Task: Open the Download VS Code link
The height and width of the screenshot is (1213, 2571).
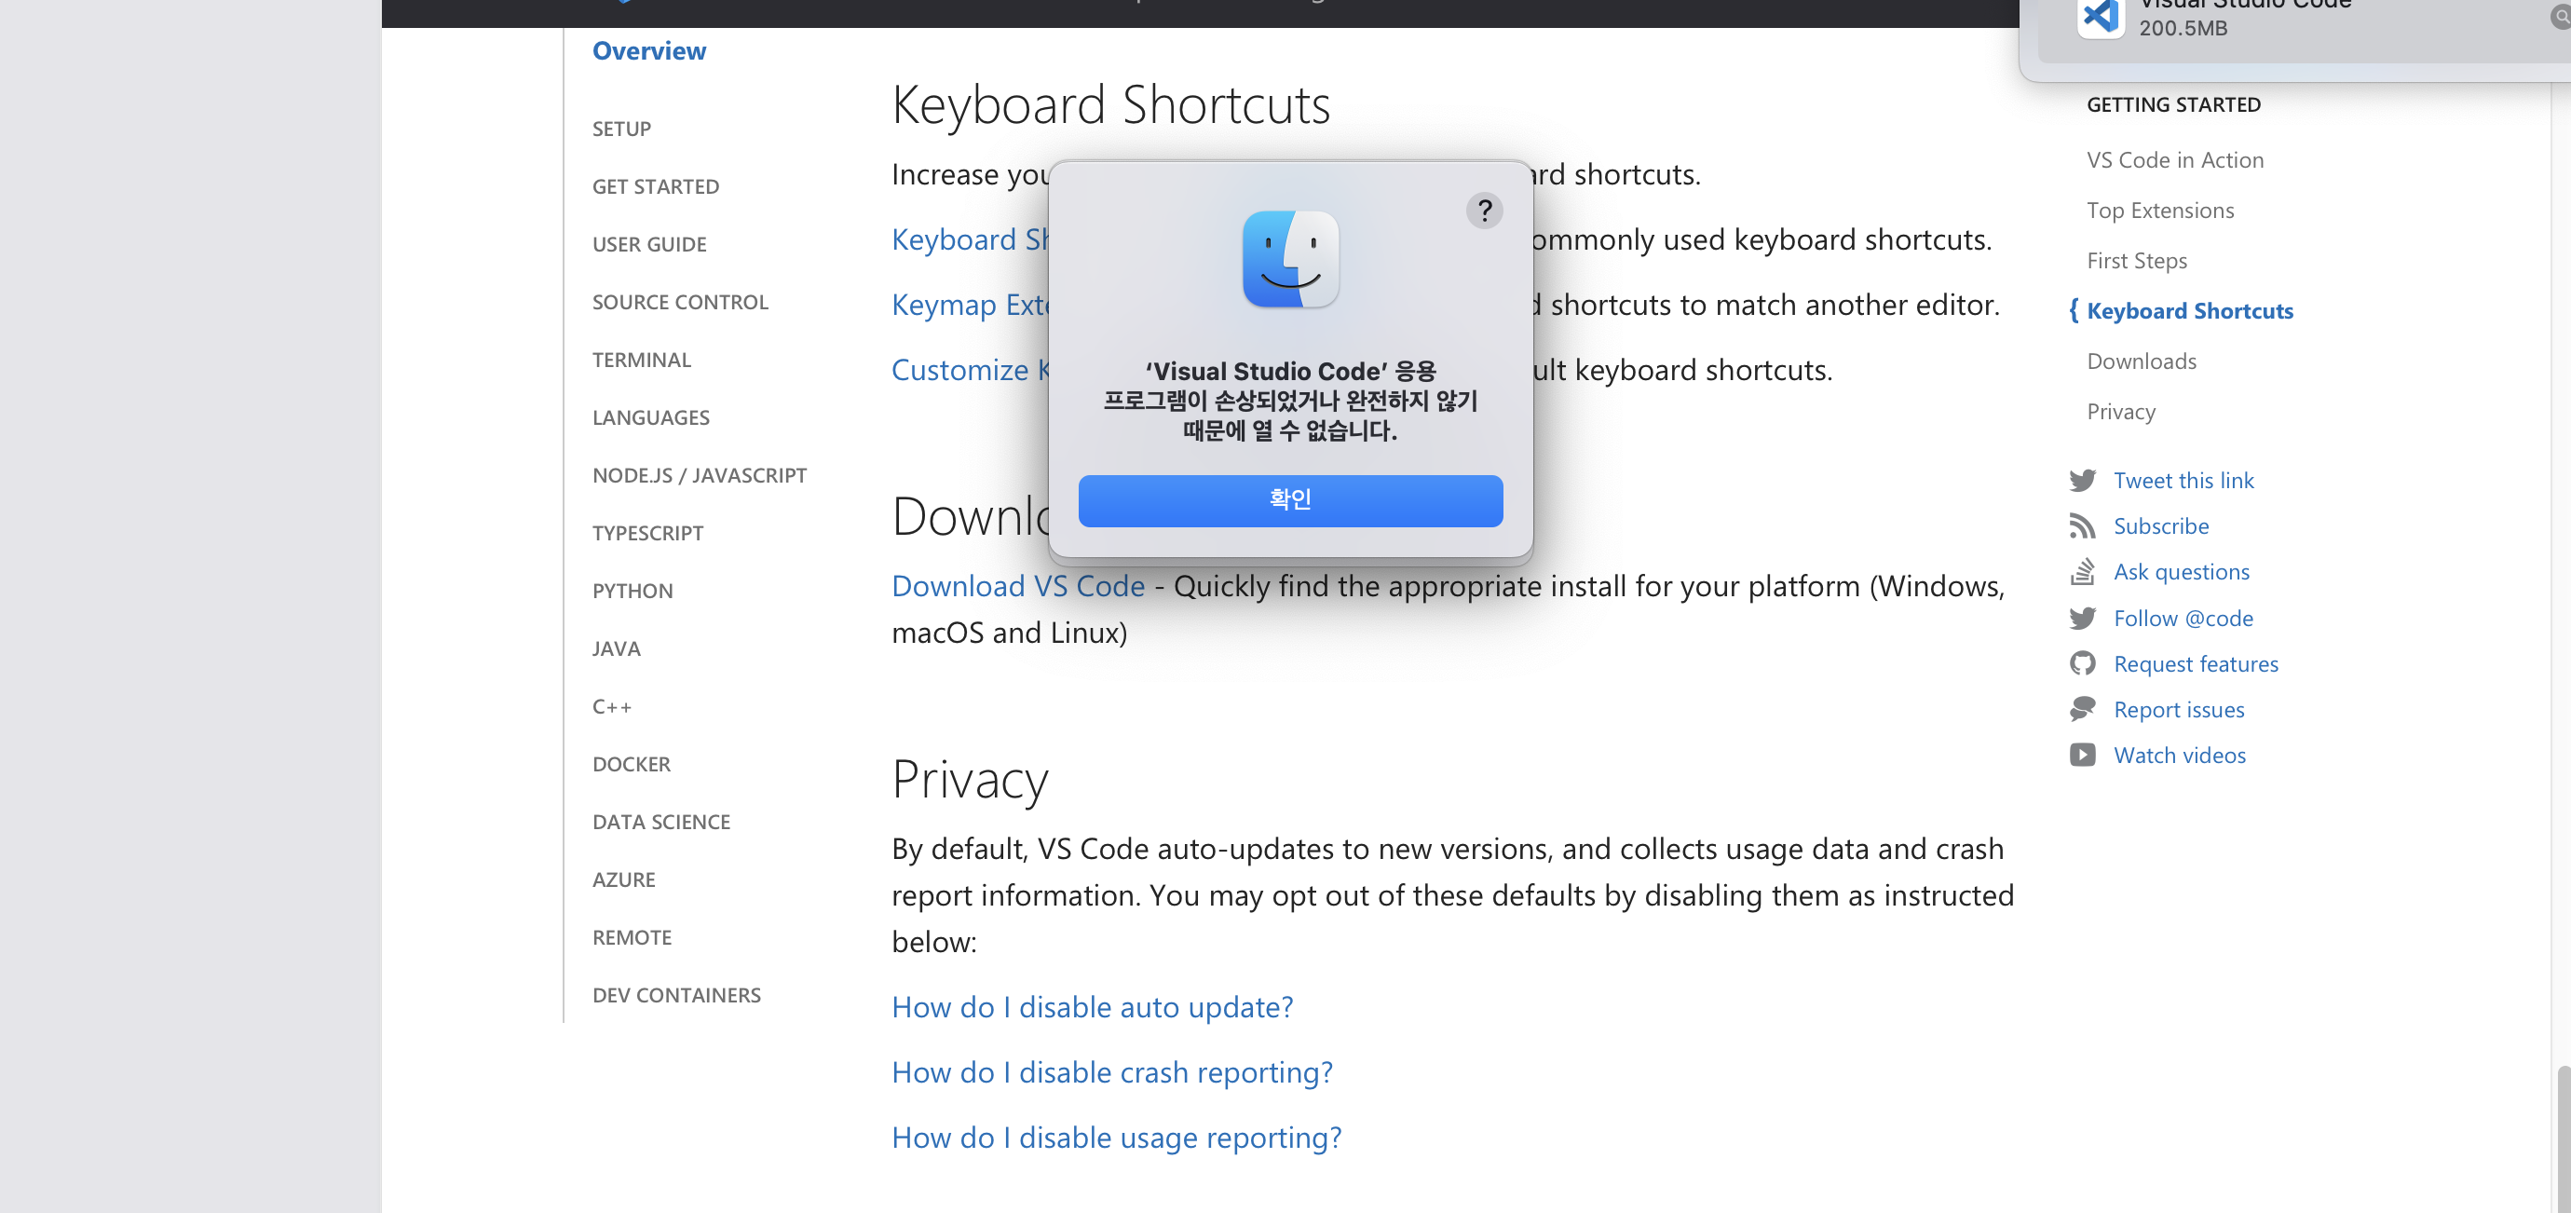Action: [1018, 586]
